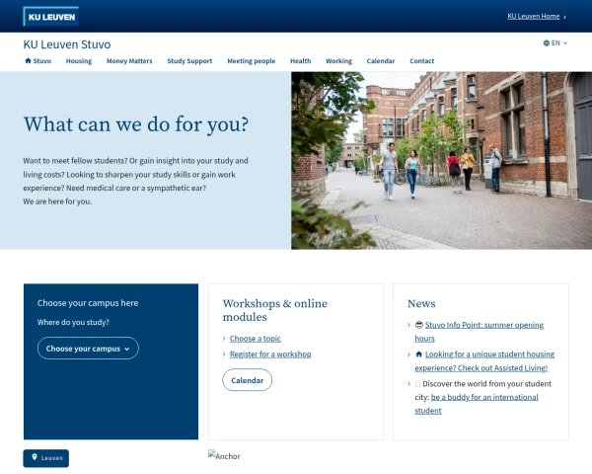Click the campus street hero photo
The height and width of the screenshot is (474, 592).
[x=441, y=160]
